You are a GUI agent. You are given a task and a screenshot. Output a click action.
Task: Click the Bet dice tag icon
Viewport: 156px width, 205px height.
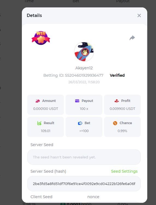(x=80, y=123)
